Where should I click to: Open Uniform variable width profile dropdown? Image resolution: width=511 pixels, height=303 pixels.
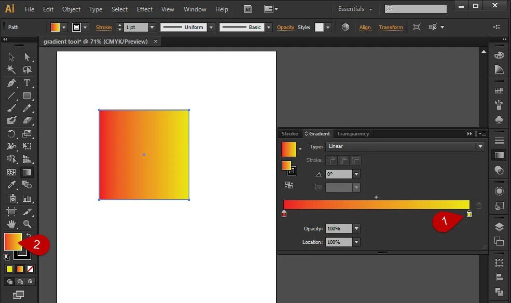tap(211, 27)
